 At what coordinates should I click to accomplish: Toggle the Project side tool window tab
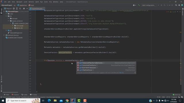(x=1, y=11)
